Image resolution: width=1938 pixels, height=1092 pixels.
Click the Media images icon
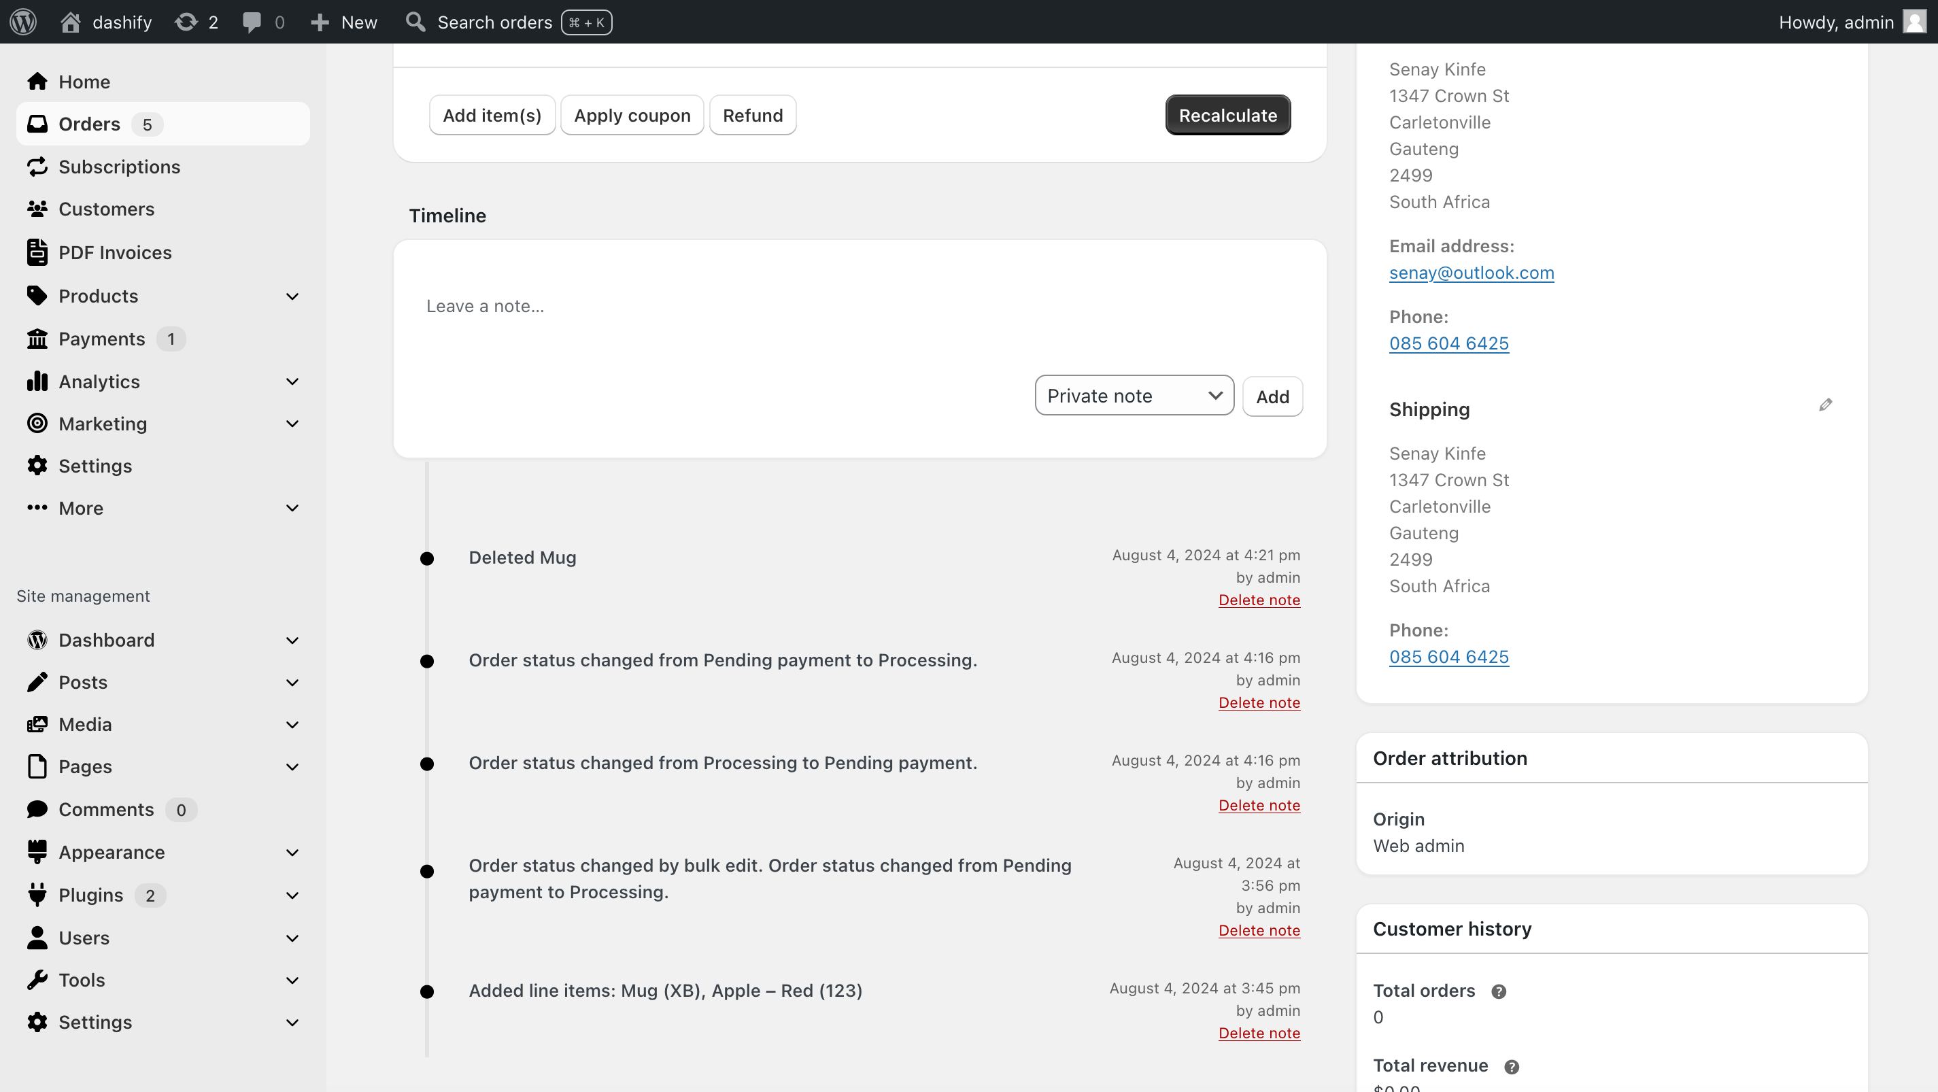click(x=37, y=723)
